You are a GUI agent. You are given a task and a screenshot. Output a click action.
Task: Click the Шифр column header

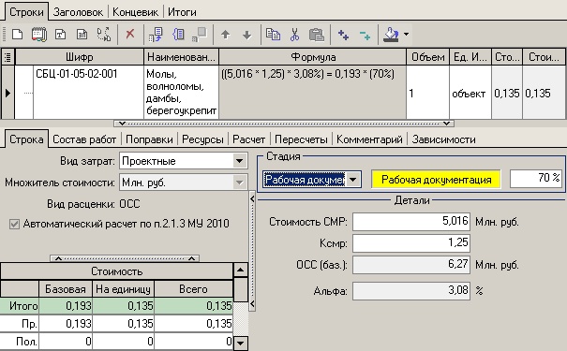[80, 57]
